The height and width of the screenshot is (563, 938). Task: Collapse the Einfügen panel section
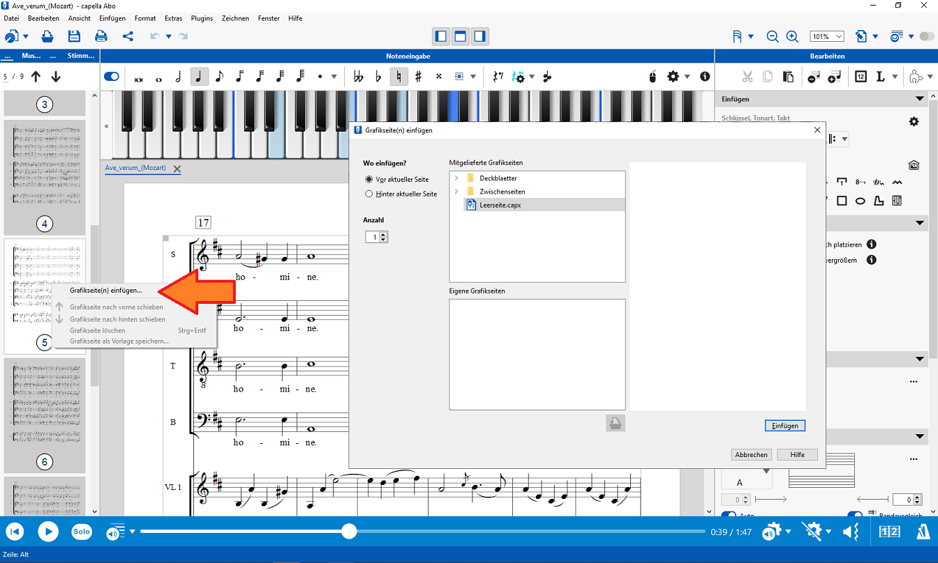[x=920, y=99]
